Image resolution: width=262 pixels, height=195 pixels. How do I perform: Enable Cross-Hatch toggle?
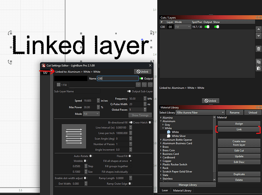point(150,122)
